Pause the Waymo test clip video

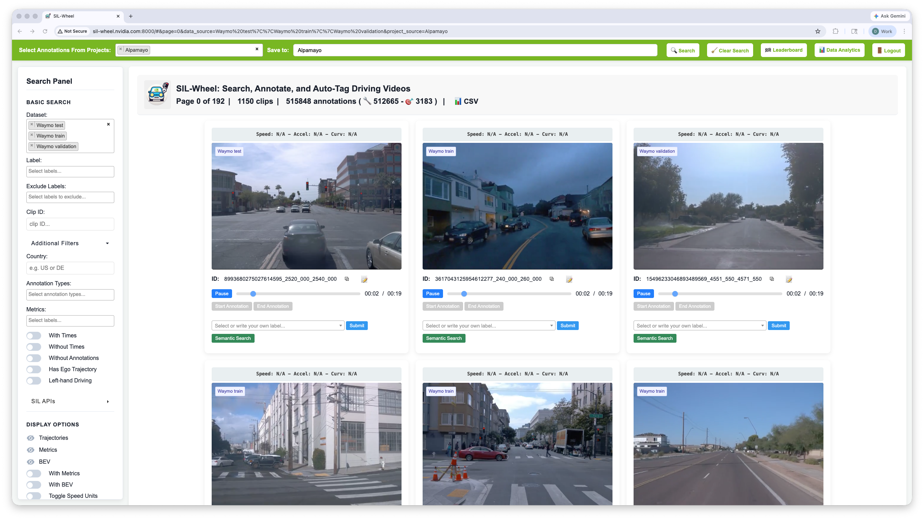tap(222, 293)
